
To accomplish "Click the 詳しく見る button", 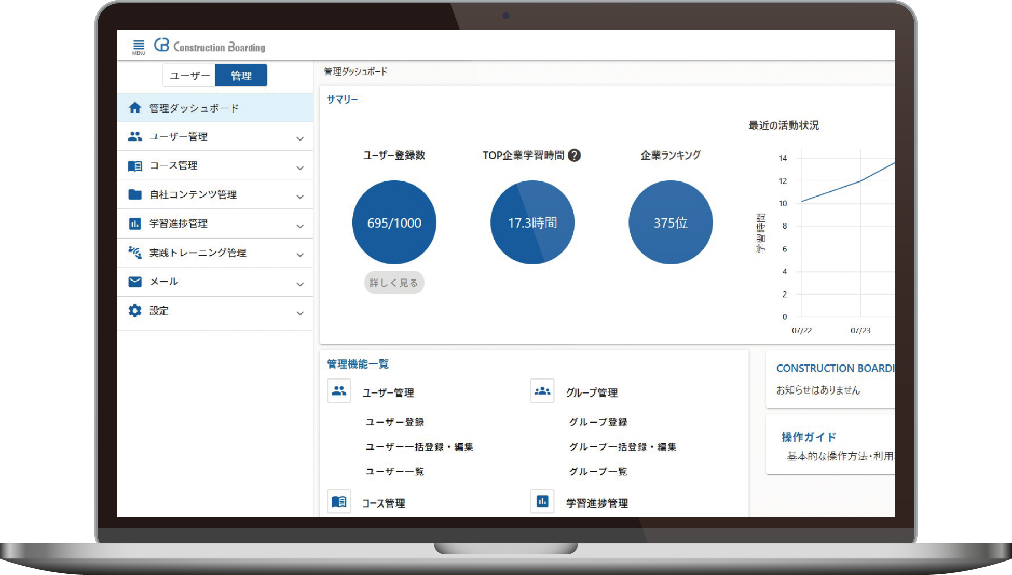I will 394,283.
